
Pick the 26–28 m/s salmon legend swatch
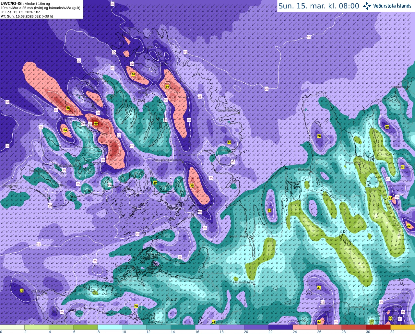click(329, 327)
